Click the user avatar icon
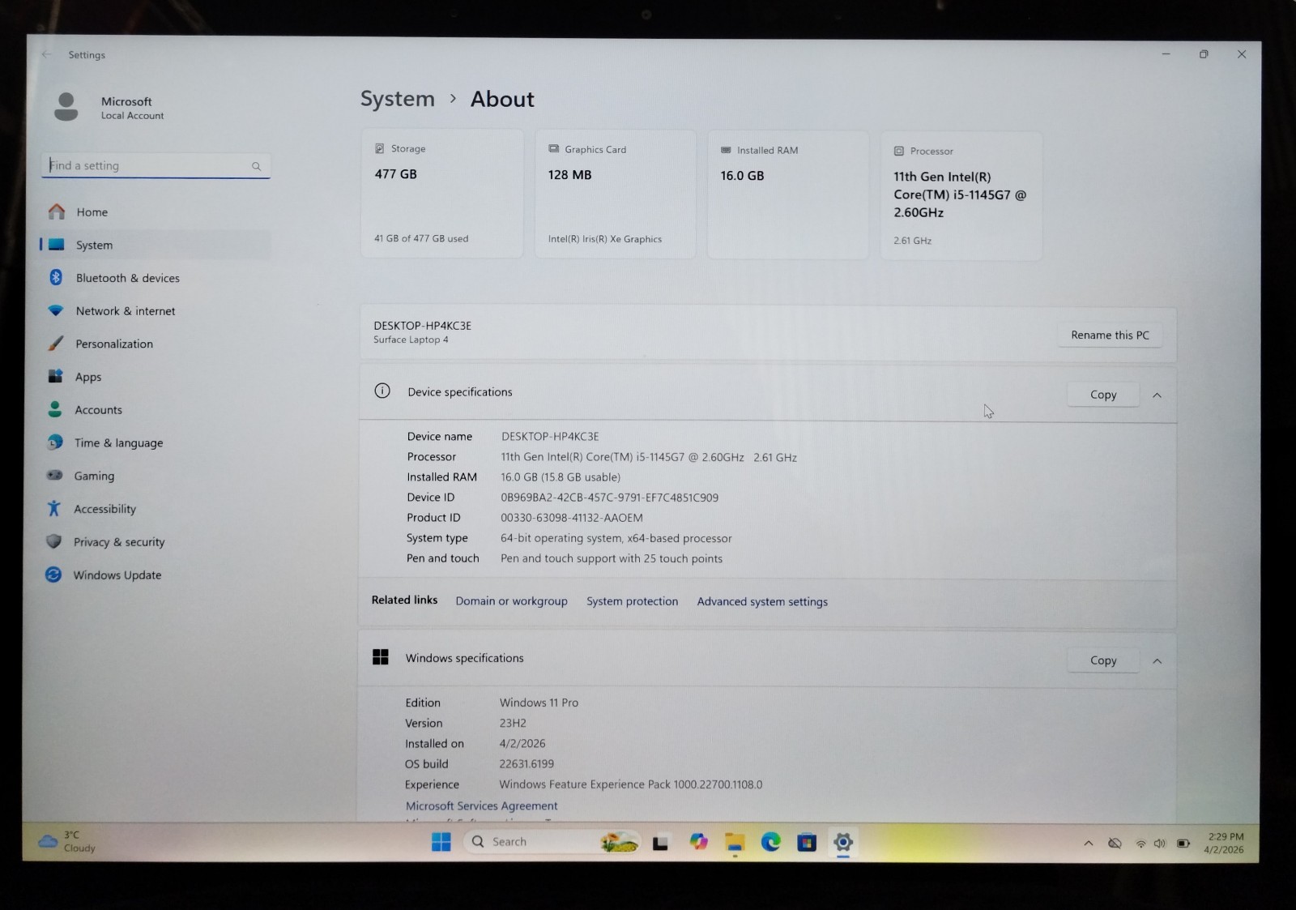 coord(66,106)
